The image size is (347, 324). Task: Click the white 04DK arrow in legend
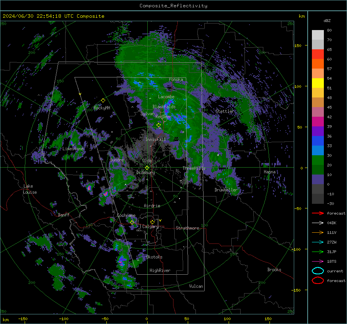coord(318,223)
